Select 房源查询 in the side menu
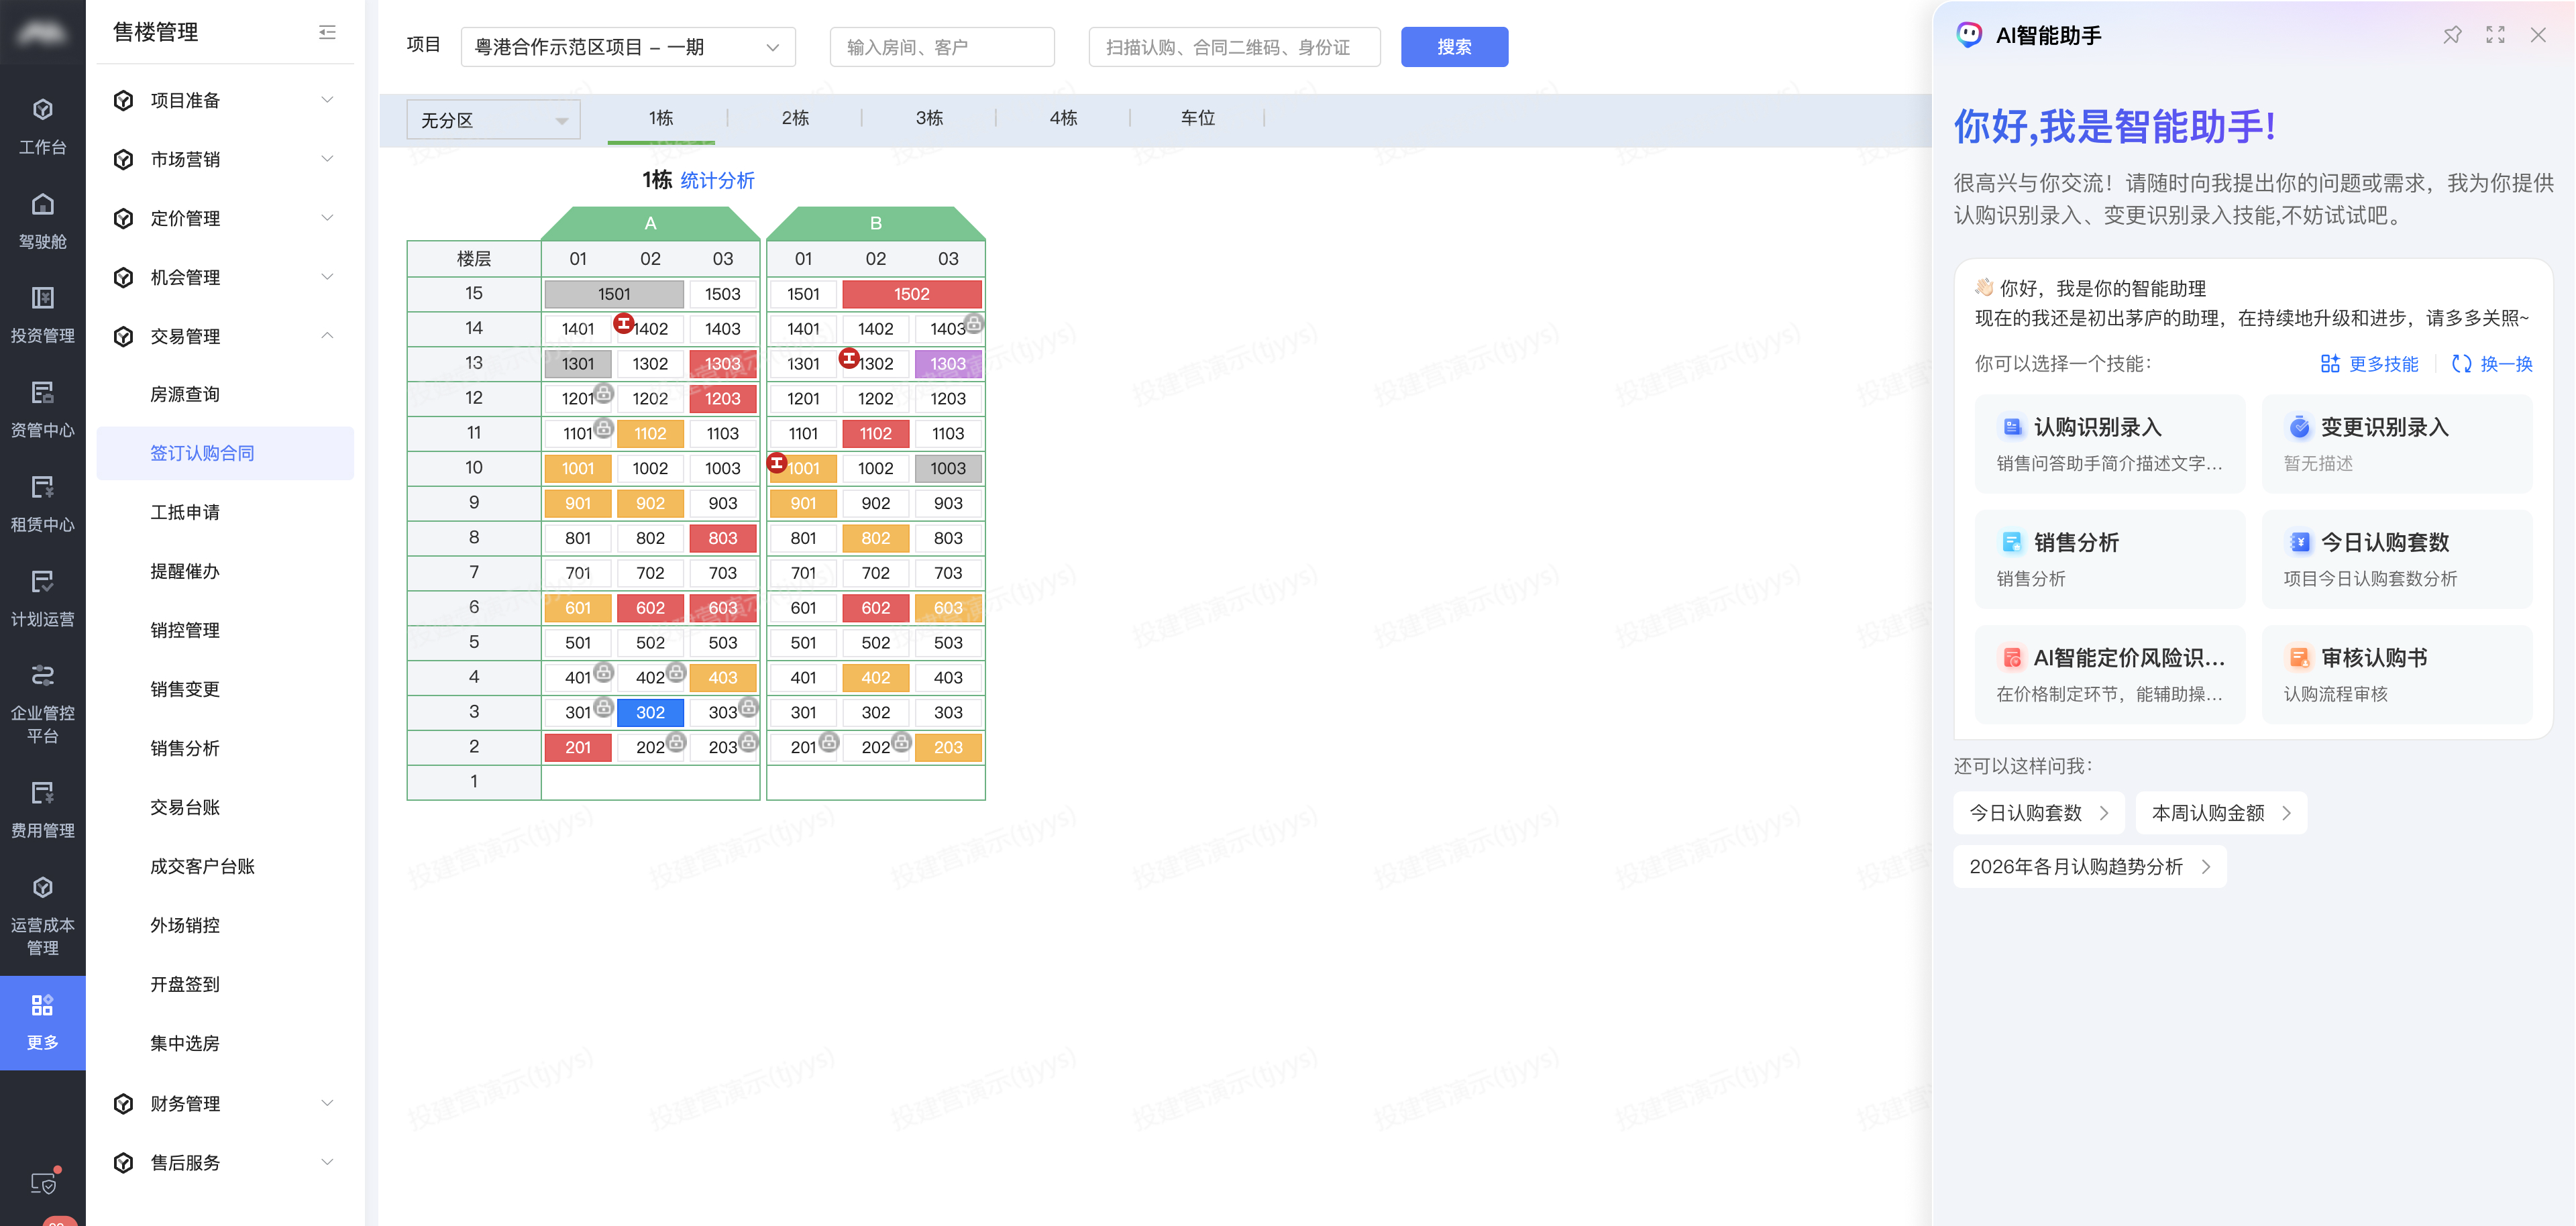This screenshot has width=2576, height=1226. (x=185, y=394)
